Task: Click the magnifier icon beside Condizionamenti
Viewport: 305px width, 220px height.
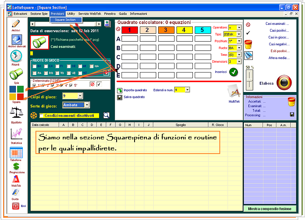Action: point(106,115)
